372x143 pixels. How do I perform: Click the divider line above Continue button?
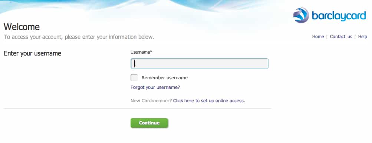click(138, 109)
